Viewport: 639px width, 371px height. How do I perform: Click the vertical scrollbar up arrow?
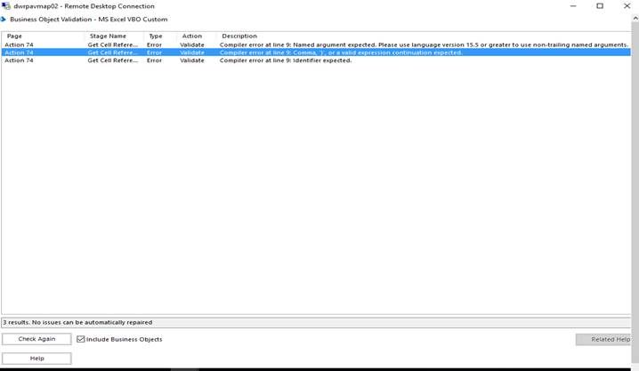click(635, 19)
